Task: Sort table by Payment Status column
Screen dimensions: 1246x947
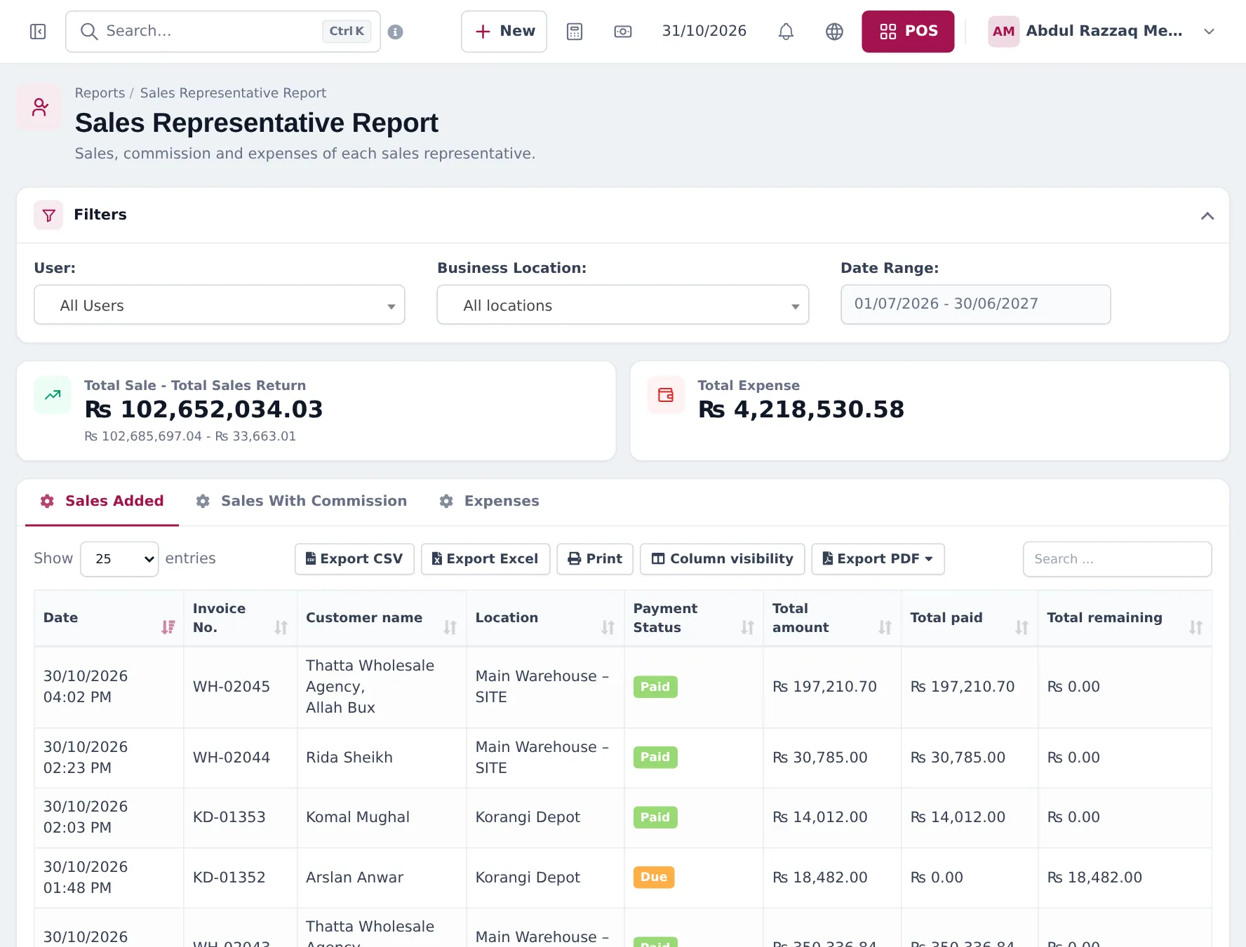Action: click(x=694, y=618)
